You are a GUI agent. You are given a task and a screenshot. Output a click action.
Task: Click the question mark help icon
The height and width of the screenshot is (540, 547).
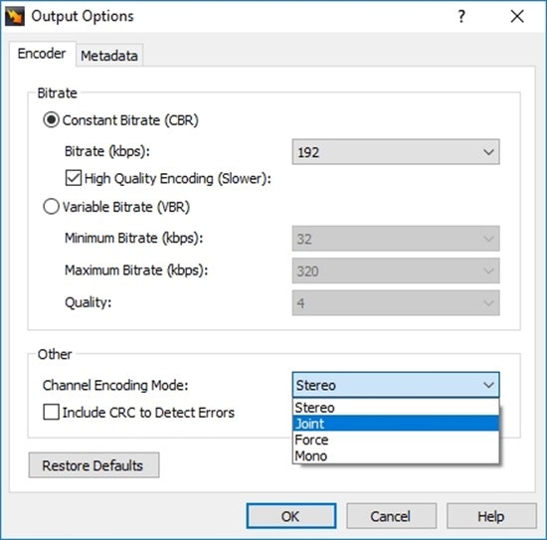click(461, 16)
